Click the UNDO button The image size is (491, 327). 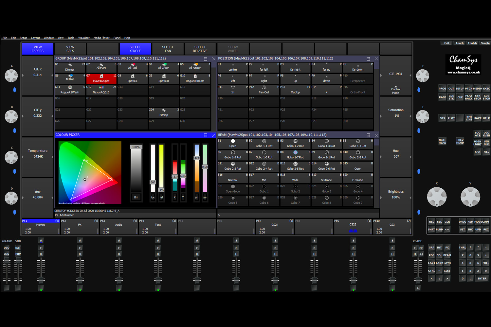click(462, 222)
